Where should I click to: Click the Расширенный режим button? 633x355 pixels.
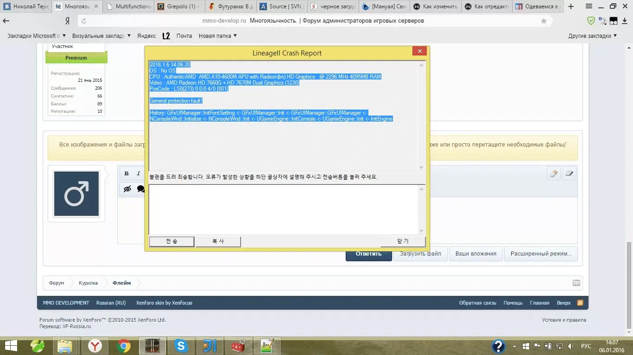tap(541, 254)
